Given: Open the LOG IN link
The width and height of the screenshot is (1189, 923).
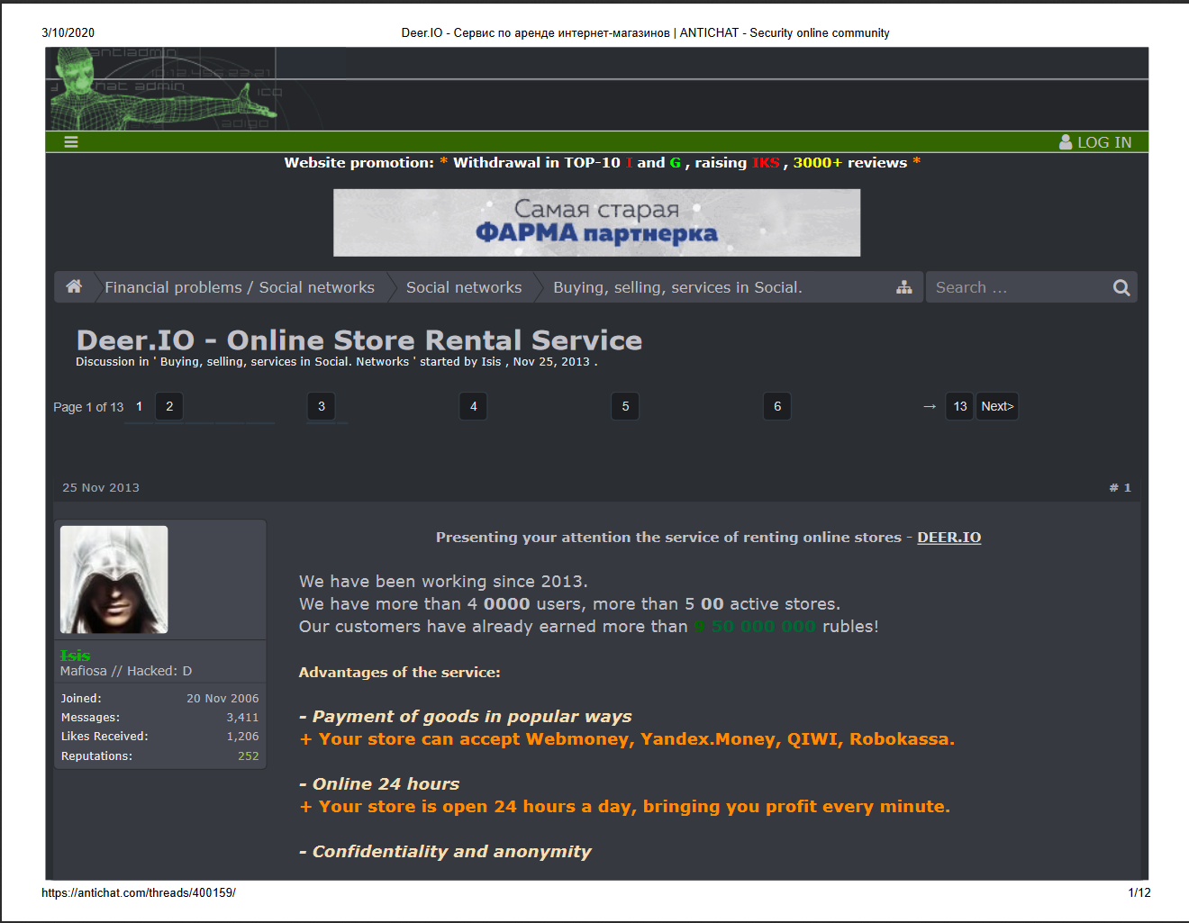Looking at the screenshot, I should 1103,142.
